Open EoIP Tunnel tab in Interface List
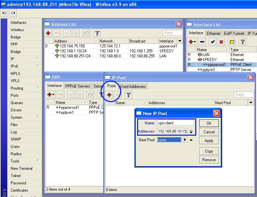This screenshot has height=197, width=257. (x=234, y=33)
